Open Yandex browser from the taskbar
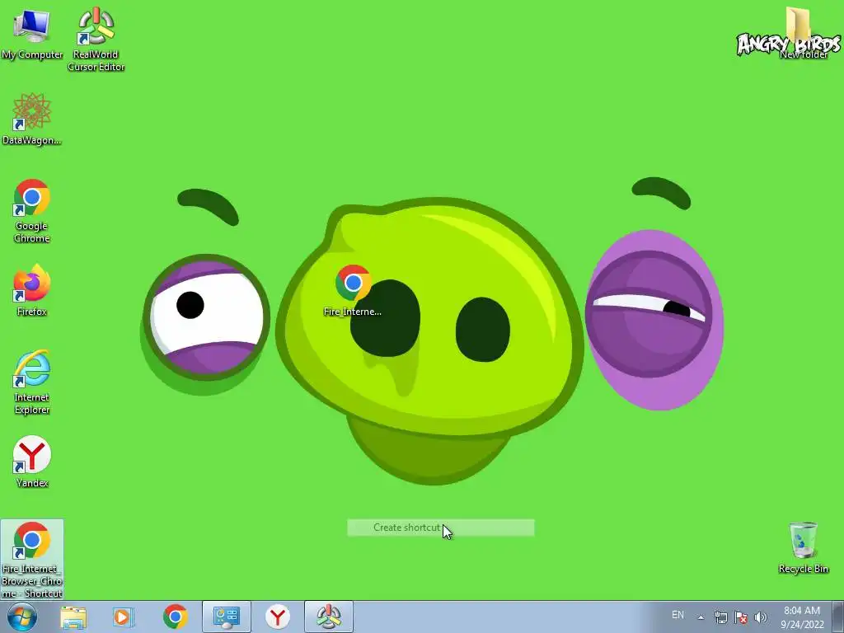Screen dimensions: 844x633 click(x=277, y=617)
